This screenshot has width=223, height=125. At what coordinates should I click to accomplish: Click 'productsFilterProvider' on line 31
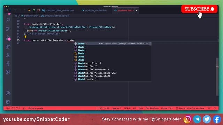pyautogui.click(x=46, y=24)
